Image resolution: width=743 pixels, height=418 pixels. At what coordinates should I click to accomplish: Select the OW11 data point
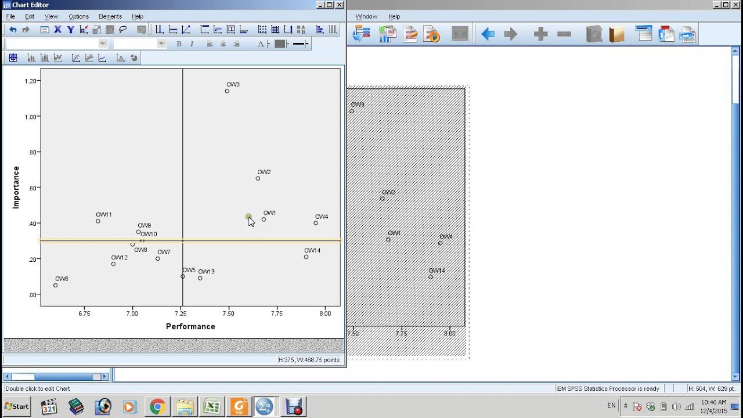click(98, 221)
